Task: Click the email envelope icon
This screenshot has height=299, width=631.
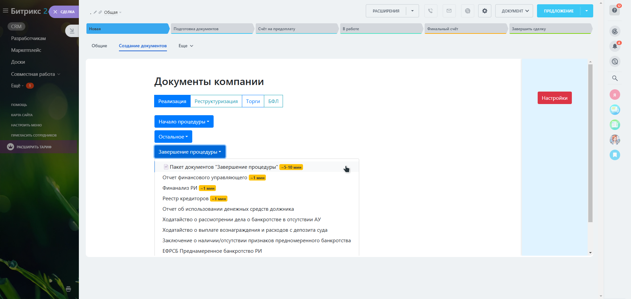Action: pyautogui.click(x=449, y=11)
